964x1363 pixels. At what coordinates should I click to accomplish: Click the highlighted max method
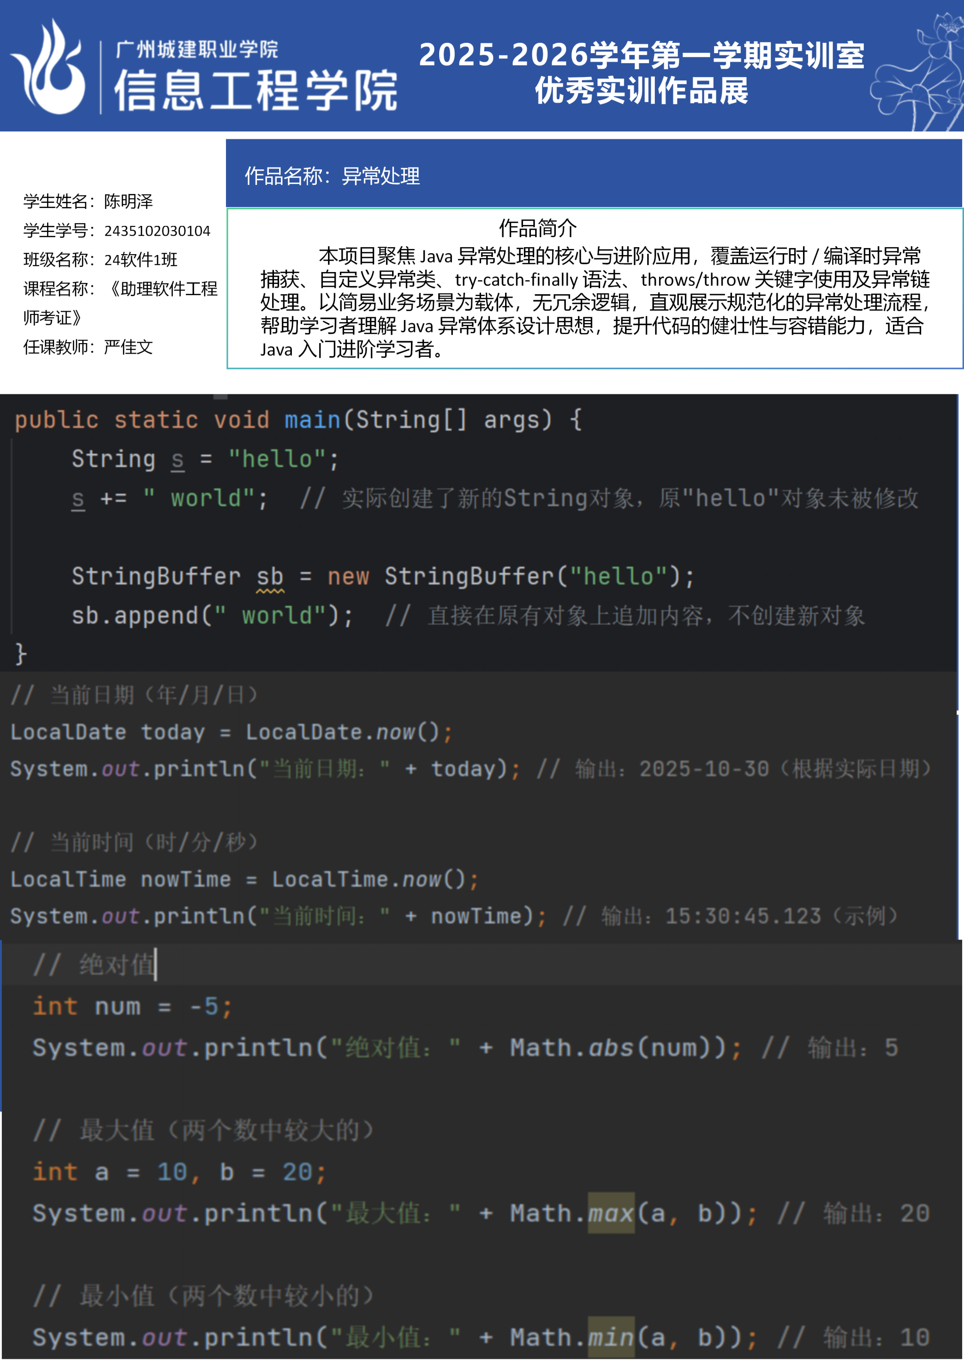point(611,1214)
